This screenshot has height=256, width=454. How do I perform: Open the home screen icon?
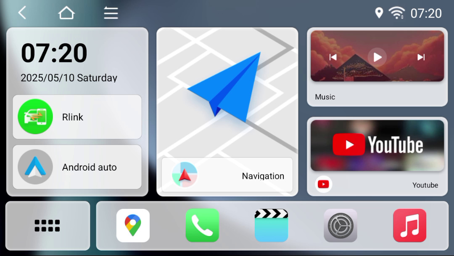pos(66,13)
